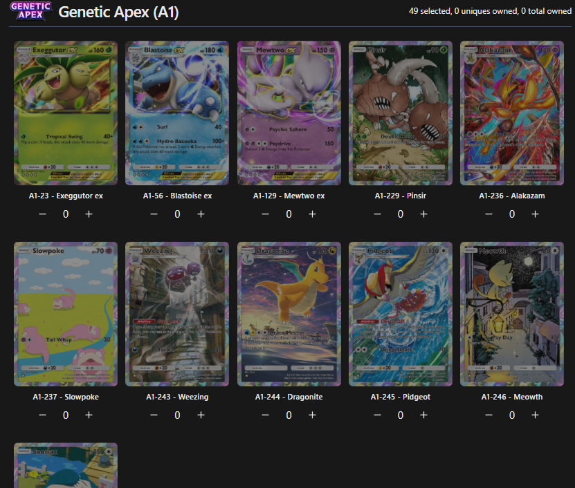The image size is (575, 488).
Task: Select the Snorlax card at bottom
Action: coord(66,465)
